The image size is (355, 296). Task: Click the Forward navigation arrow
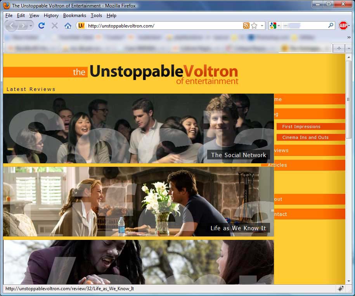[23, 26]
